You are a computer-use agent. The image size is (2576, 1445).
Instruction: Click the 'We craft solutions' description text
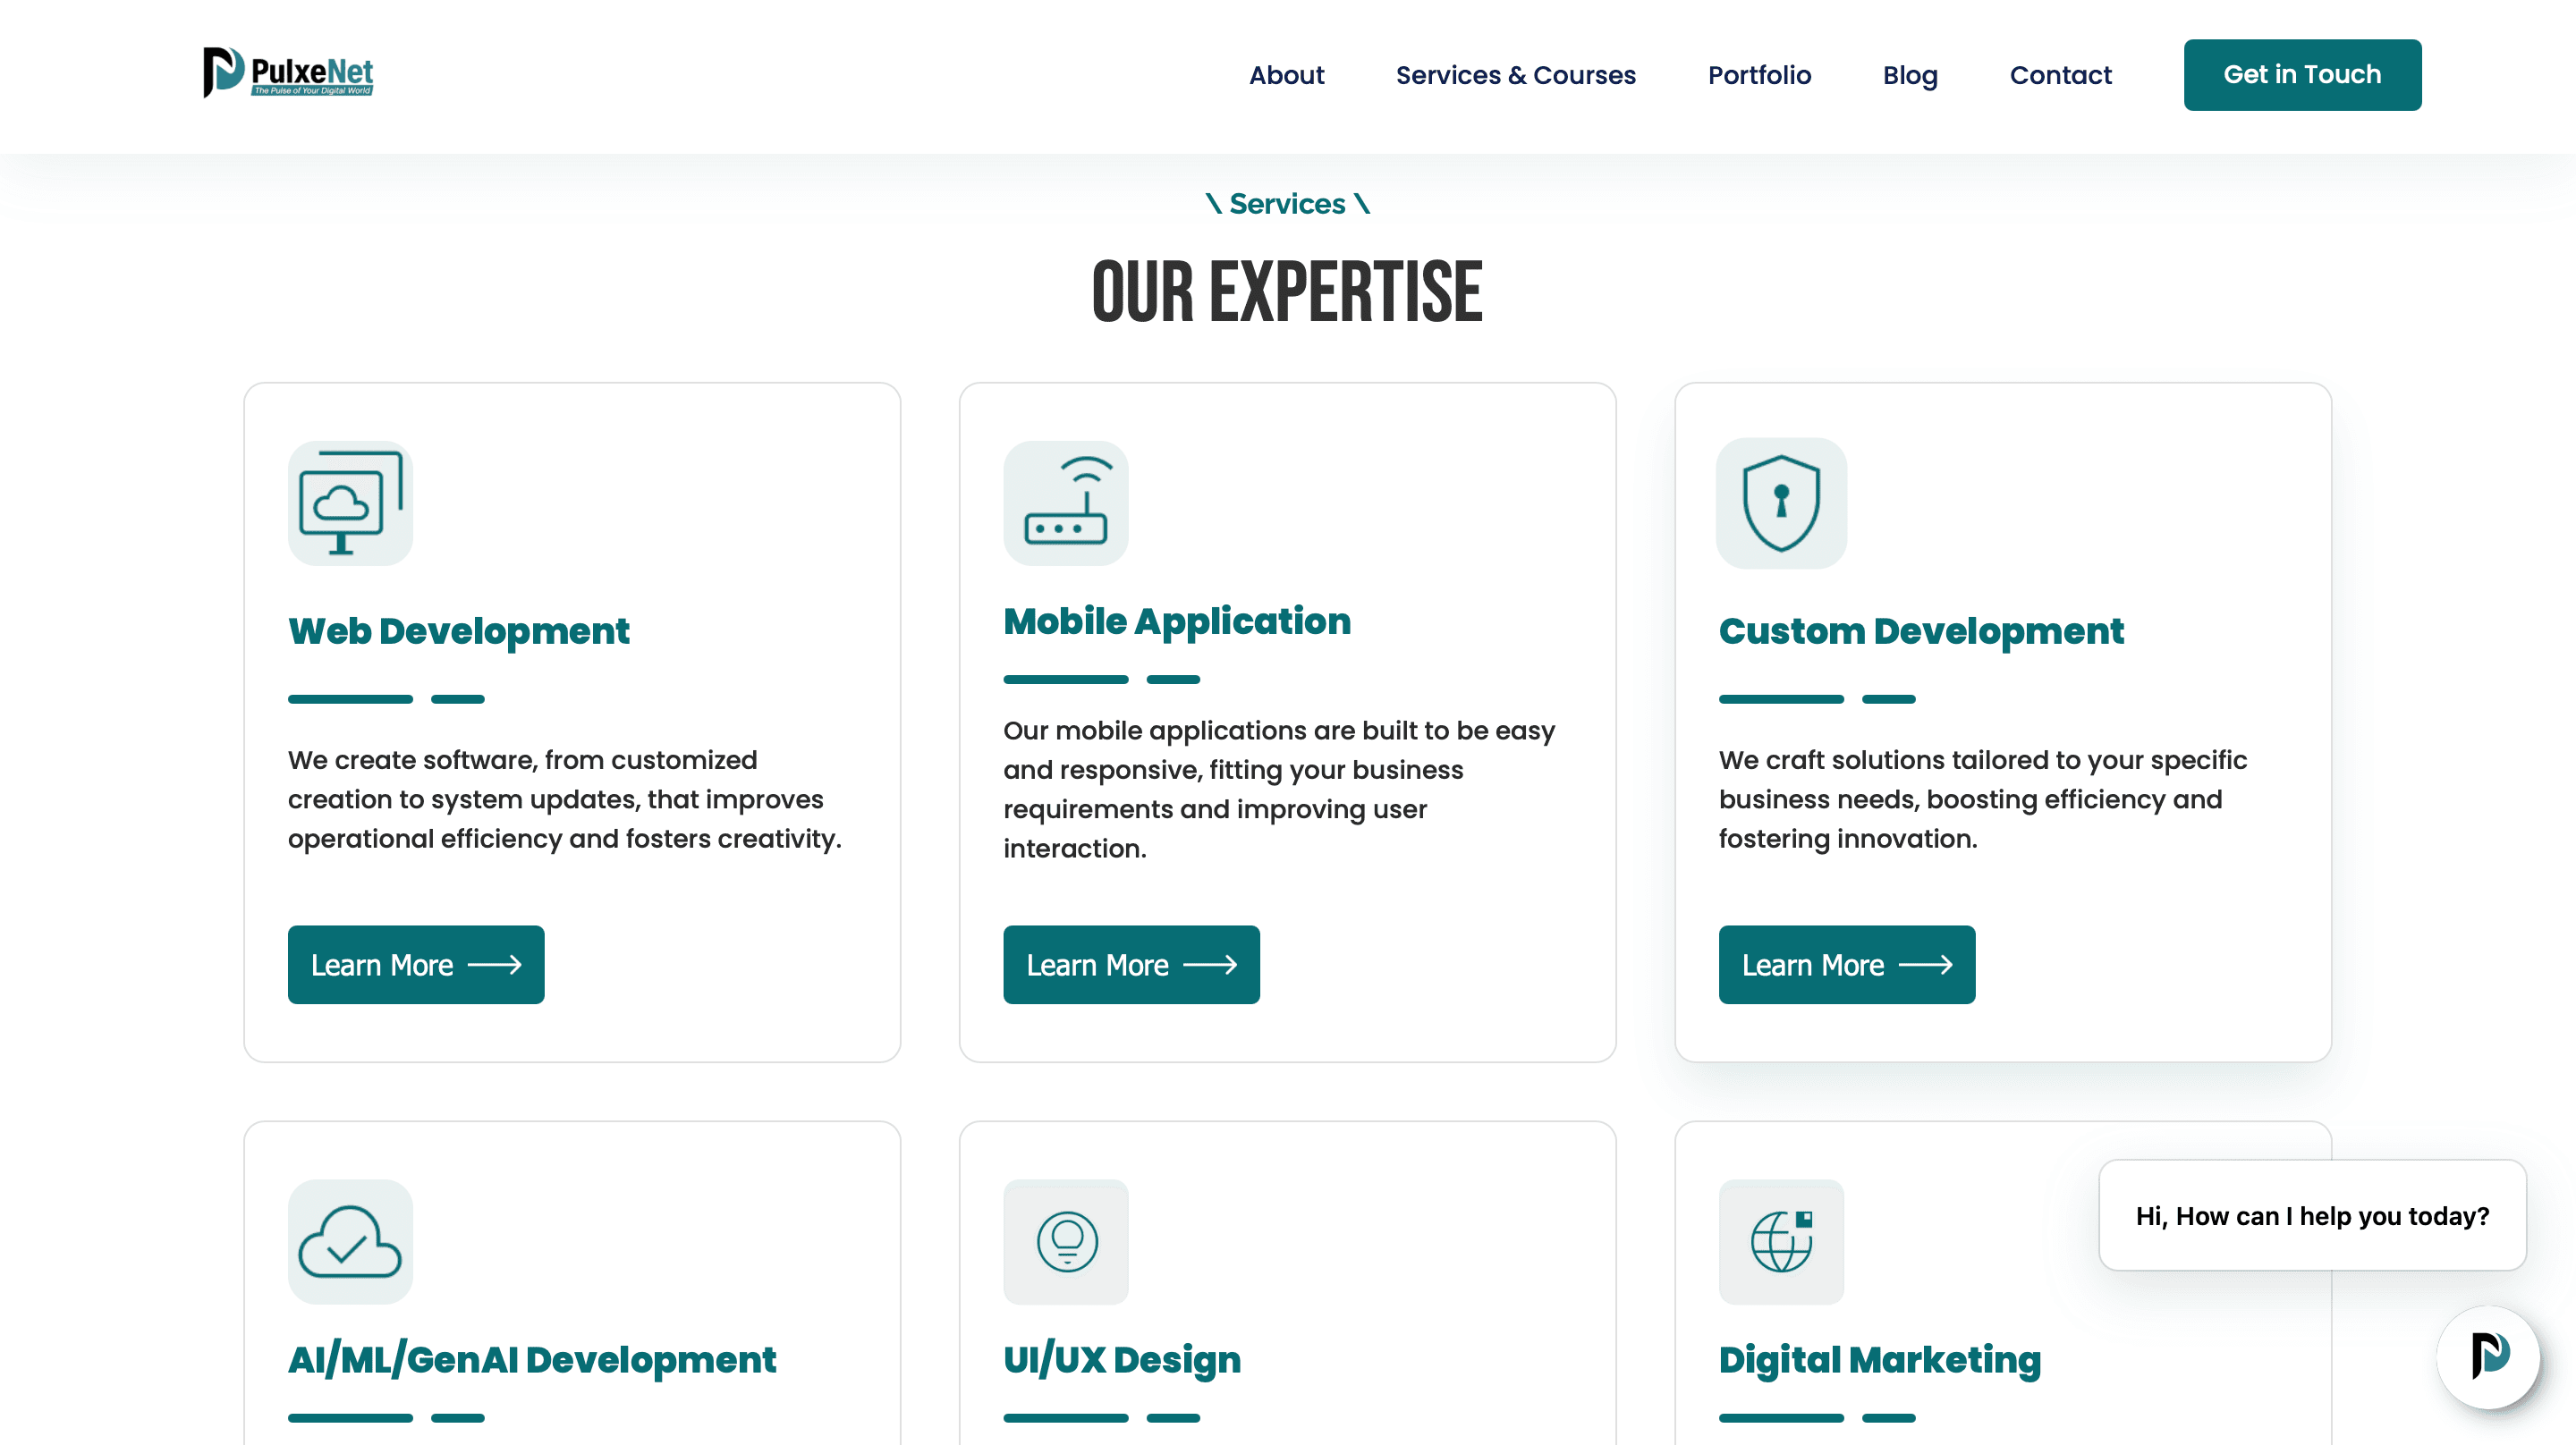[x=1982, y=799]
